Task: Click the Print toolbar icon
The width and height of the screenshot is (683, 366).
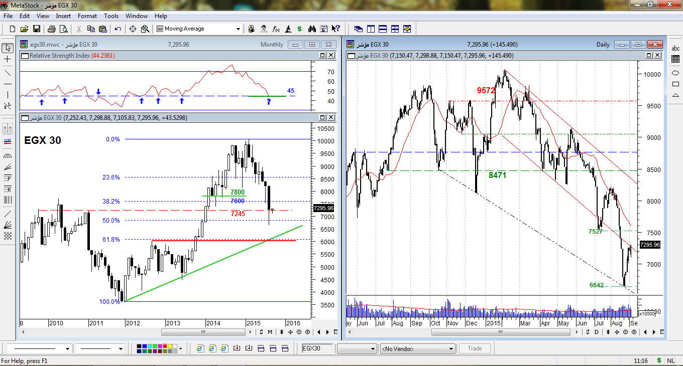Action: point(52,29)
